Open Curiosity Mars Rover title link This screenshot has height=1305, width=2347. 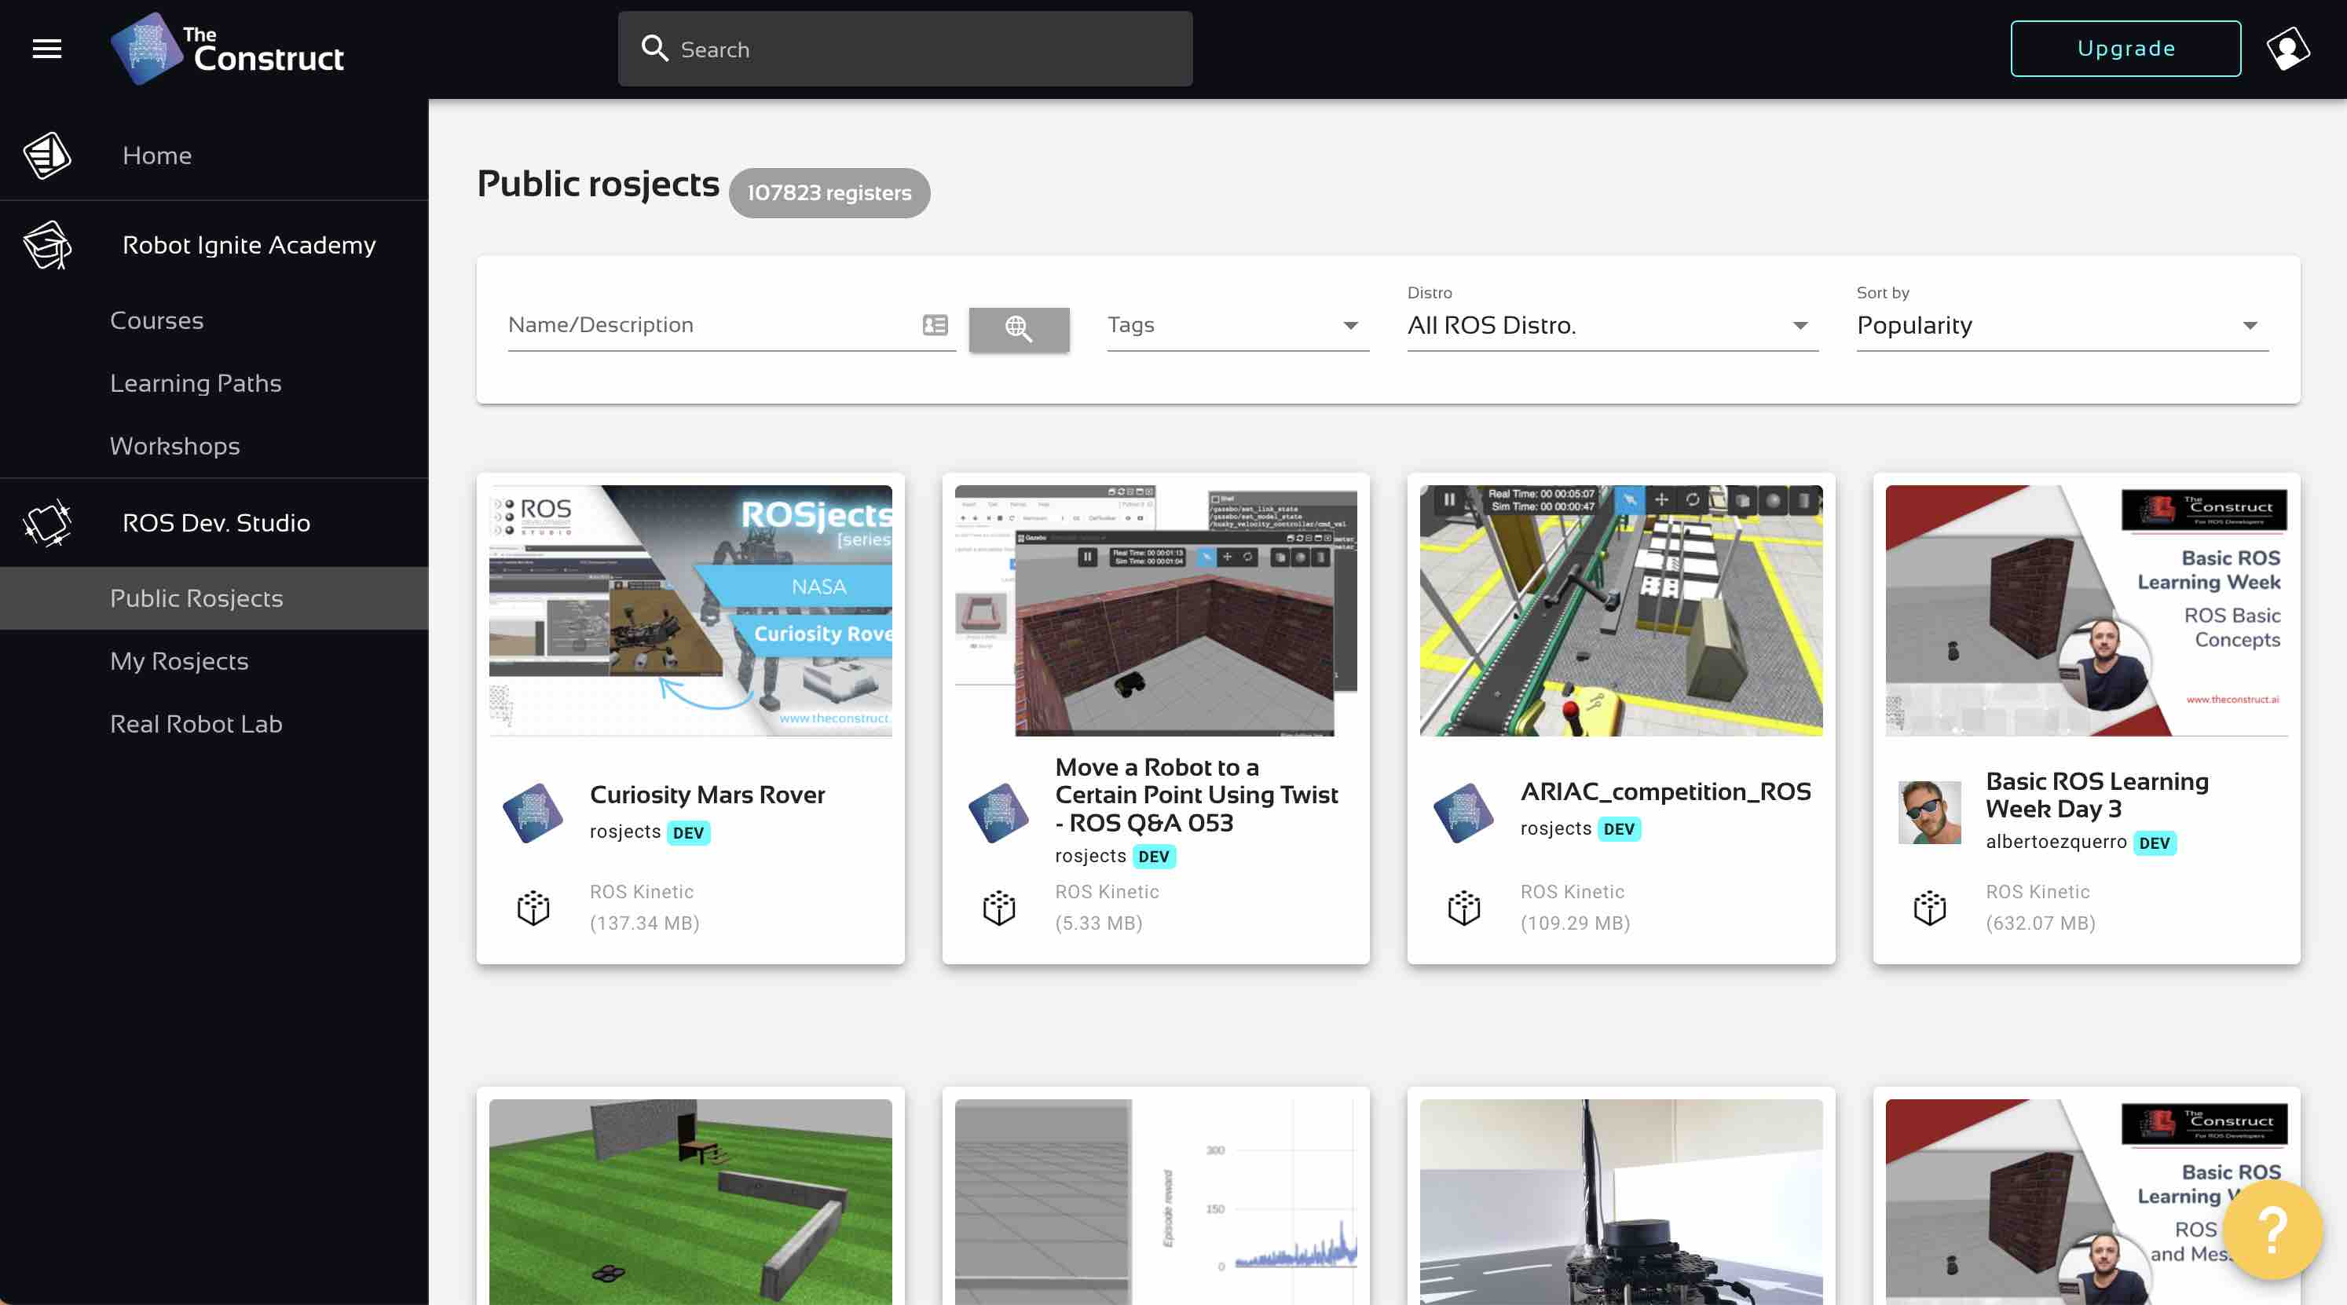707,794
